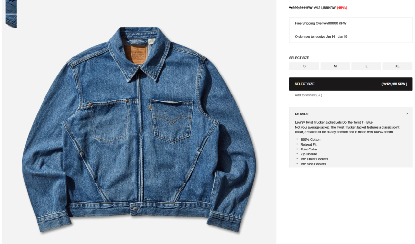
Task: Click the plus icon beside Add to wishlist
Action: 319,95
